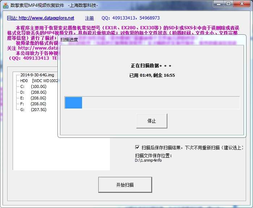Open the www.dataexplore.net website link
The width and height of the screenshot is (253, 208).
(x=40, y=18)
